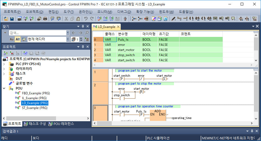This screenshot has height=141, width=261.
Task: Open the 오브젝트 menu
Action: point(35,12)
